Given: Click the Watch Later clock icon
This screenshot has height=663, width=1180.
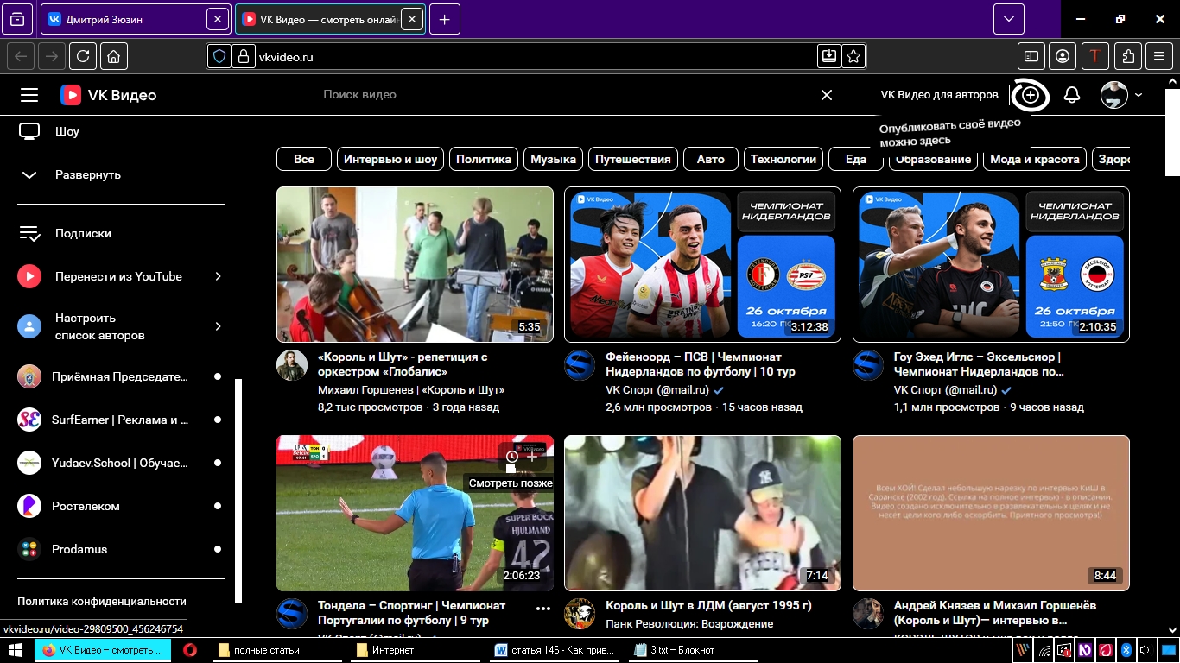Looking at the screenshot, I should 511,457.
